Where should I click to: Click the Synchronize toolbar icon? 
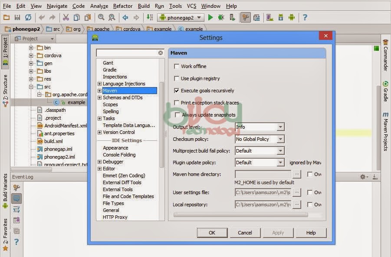pos(28,17)
